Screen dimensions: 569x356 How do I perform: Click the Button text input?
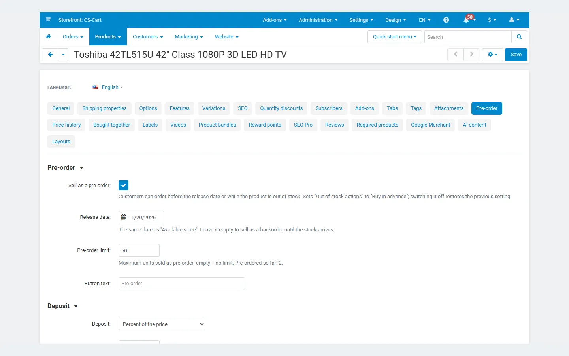(182, 284)
